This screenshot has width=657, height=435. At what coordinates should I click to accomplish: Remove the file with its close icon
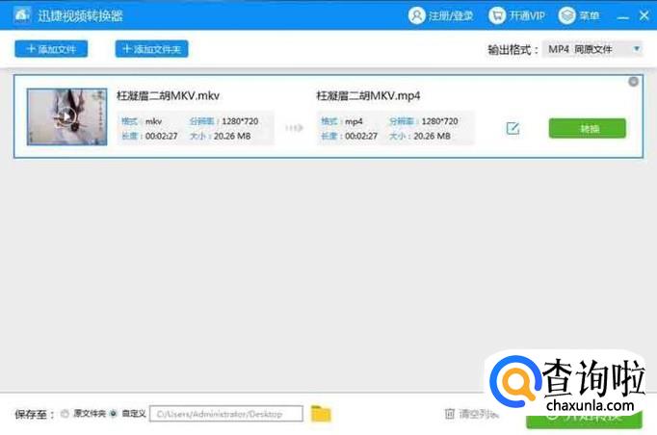(x=633, y=82)
